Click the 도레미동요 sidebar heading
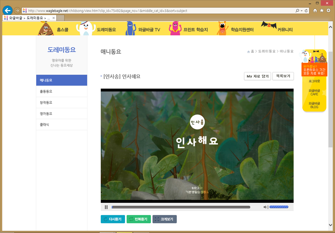Viewport: 335px width, 233px height. (x=61, y=50)
